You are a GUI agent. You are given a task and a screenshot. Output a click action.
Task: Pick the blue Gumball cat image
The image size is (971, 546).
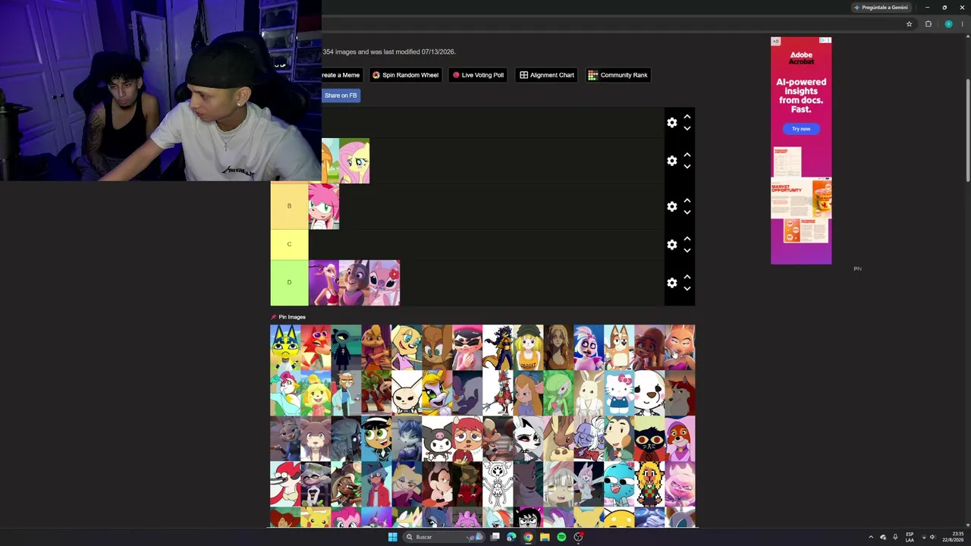[619, 484]
